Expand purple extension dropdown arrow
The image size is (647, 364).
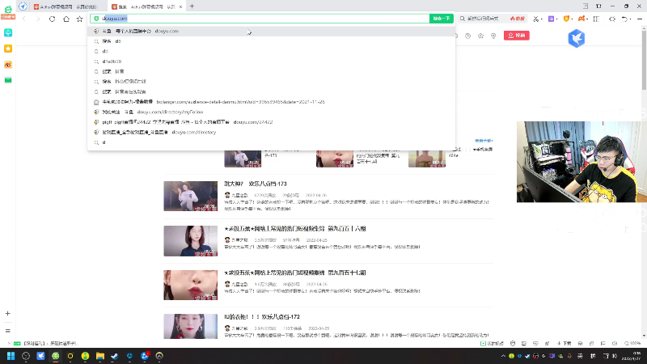coord(556,19)
